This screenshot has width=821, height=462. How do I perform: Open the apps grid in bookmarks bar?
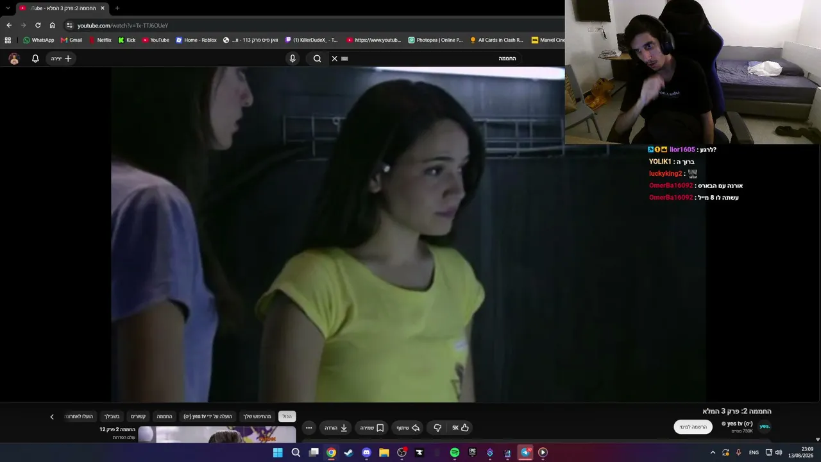[8, 40]
